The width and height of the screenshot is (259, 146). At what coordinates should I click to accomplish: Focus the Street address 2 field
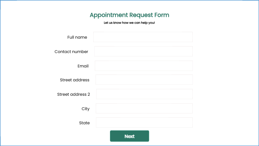(x=144, y=94)
